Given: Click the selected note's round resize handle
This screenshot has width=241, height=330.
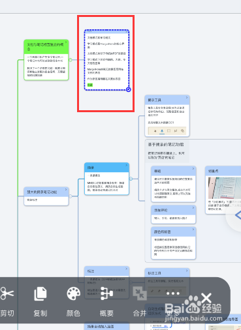Looking at the screenshot, I should tap(129, 89).
